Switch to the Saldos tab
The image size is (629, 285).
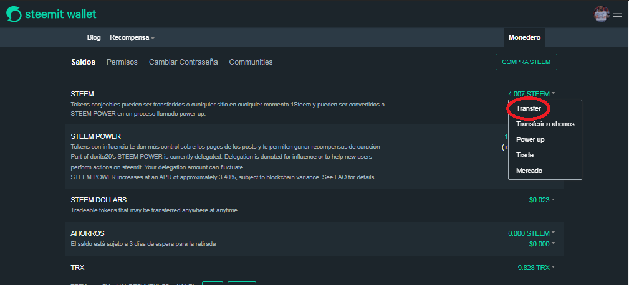point(84,62)
